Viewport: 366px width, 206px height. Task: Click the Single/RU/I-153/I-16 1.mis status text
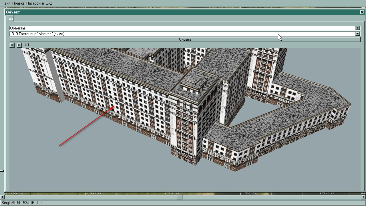click(23, 203)
